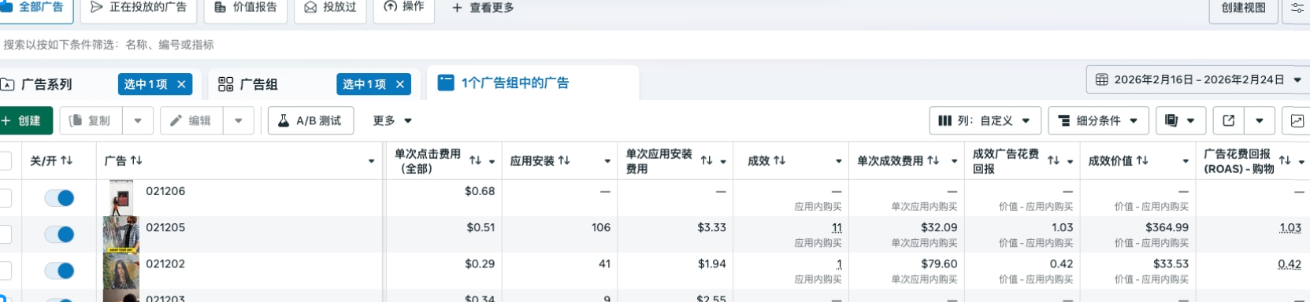
Task: Select checkbox for ad 021205 row
Action: 5,234
